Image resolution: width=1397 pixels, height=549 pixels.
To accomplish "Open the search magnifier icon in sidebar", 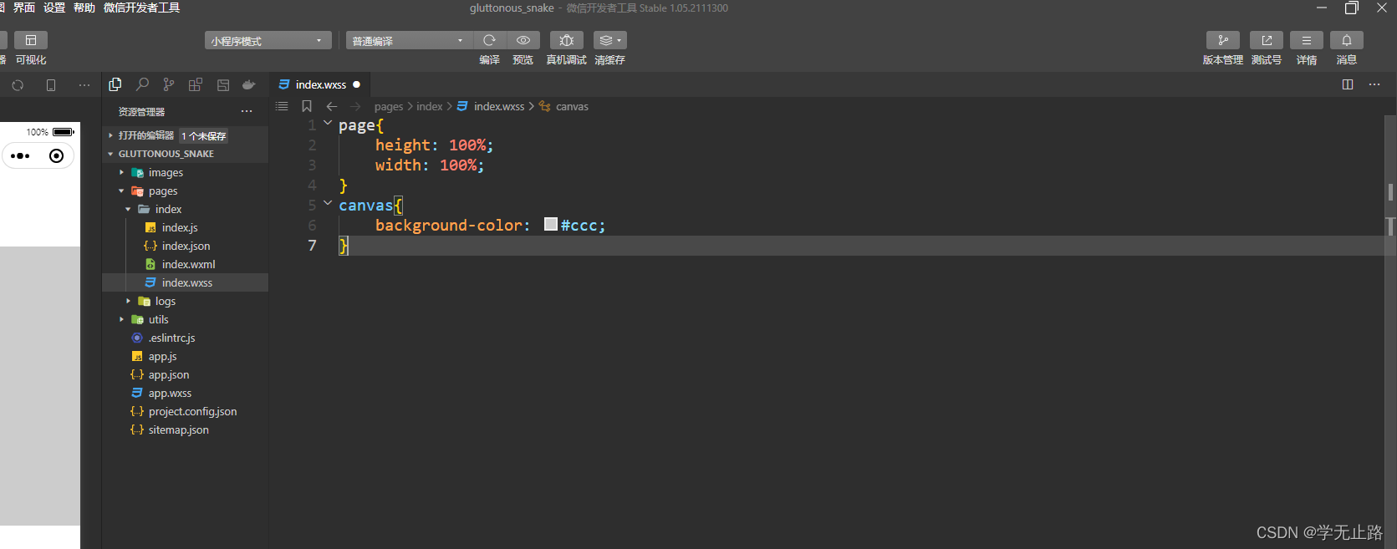I will pyautogui.click(x=142, y=84).
